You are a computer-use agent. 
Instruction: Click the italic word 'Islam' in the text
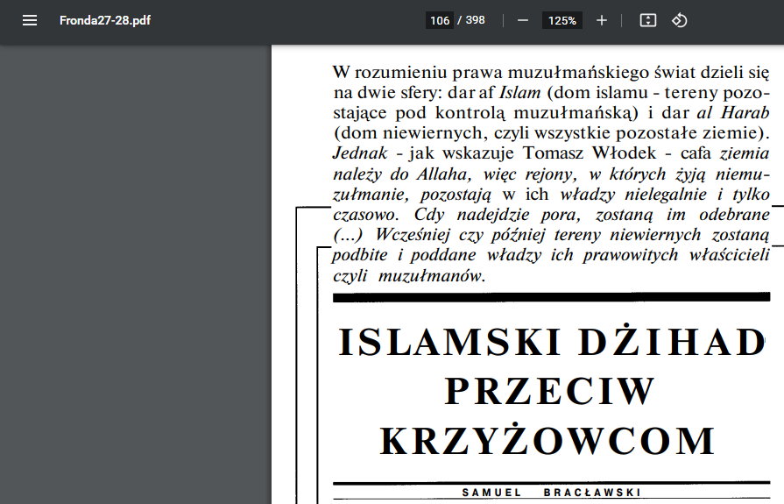pos(520,93)
